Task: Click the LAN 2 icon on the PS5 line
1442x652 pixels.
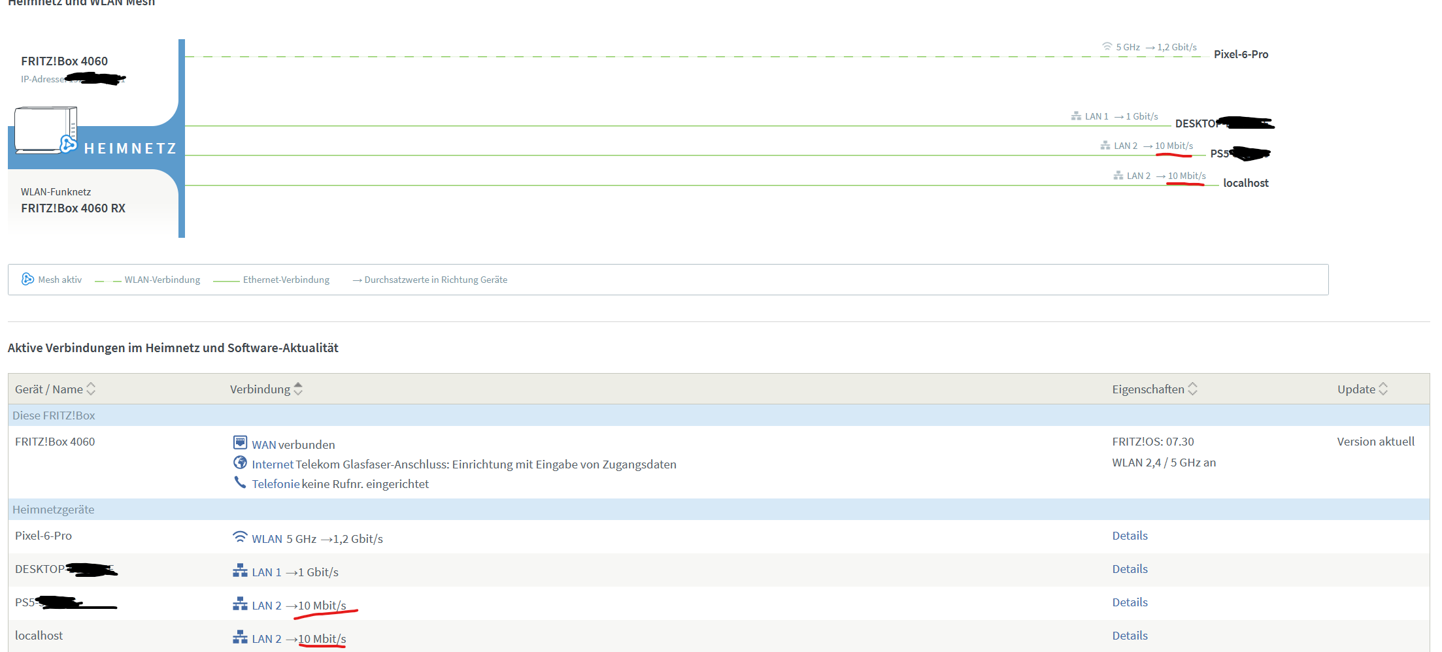Action: click(x=1105, y=145)
